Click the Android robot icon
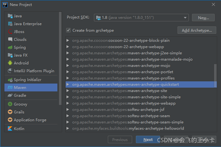 10,63
